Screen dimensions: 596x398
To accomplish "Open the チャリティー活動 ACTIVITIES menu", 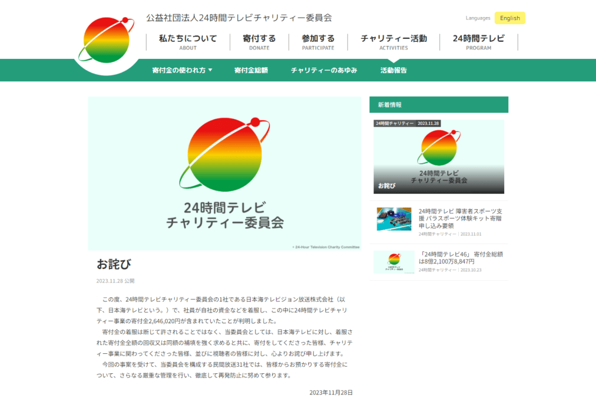I will click(393, 41).
